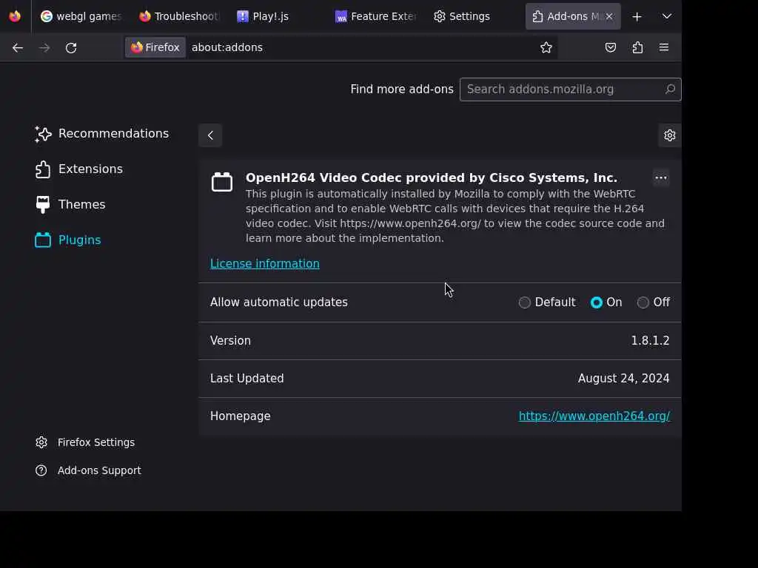Click the forward navigation arrow
The height and width of the screenshot is (568, 758).
pyautogui.click(x=44, y=47)
